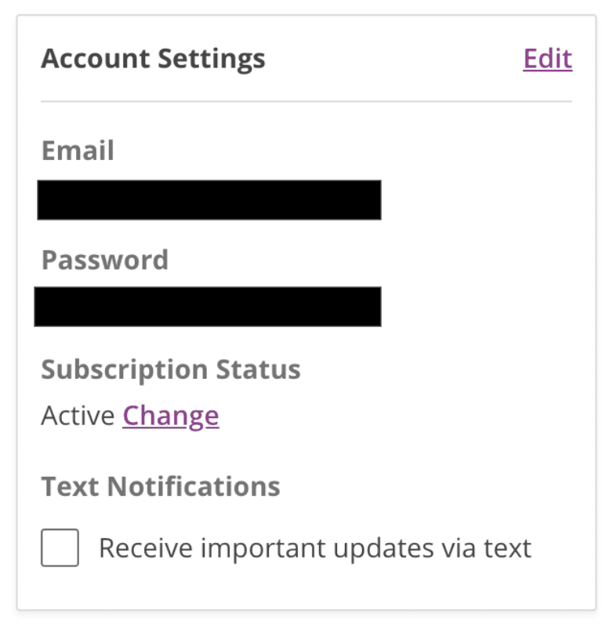Click the word 'Settings' in the title
613x626 pixels.
coord(212,59)
